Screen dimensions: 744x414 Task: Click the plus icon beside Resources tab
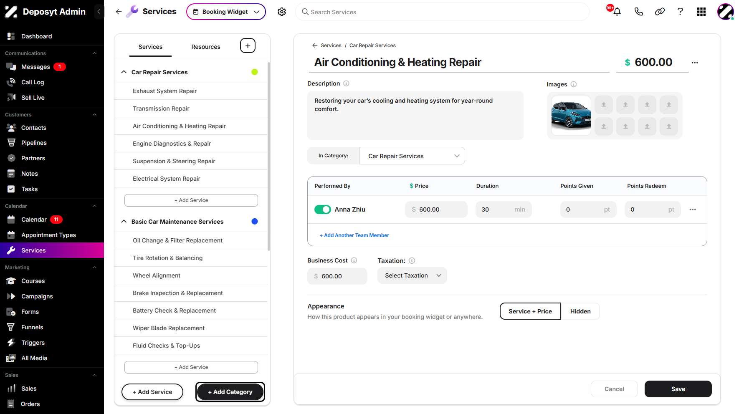(x=248, y=46)
